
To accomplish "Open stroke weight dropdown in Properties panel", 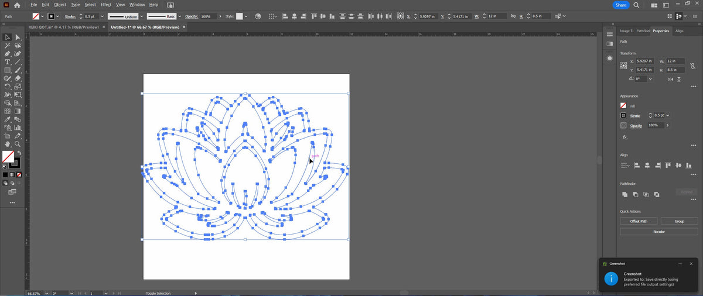I will [x=668, y=116].
